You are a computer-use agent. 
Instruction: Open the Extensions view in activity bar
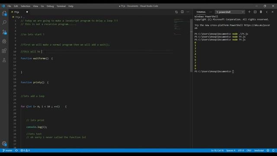pos(4,51)
